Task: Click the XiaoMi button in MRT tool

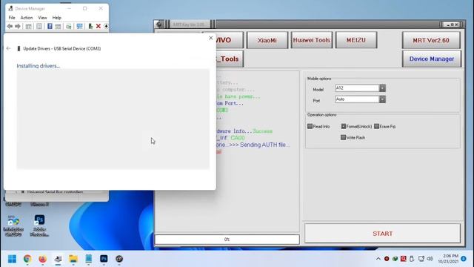Action: point(267,40)
